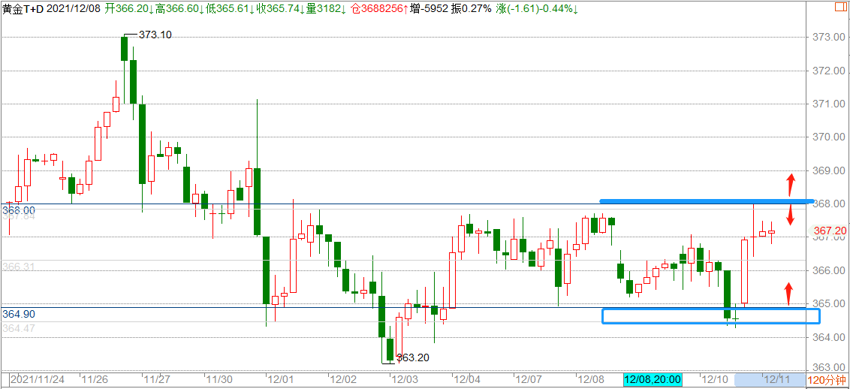Viewport: 850px width, 389px height.
Task: Click the 120分钟 period selector
Action: (x=825, y=380)
